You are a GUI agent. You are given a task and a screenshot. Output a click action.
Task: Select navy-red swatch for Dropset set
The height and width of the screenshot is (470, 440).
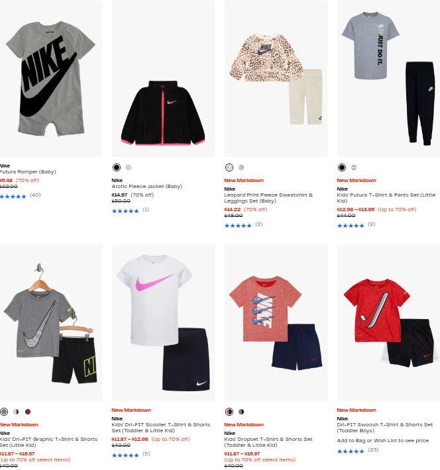tap(229, 412)
